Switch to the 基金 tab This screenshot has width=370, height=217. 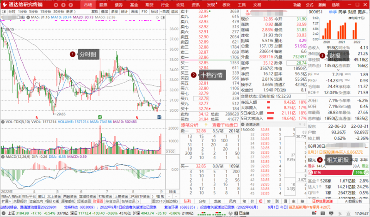coord(134,5)
